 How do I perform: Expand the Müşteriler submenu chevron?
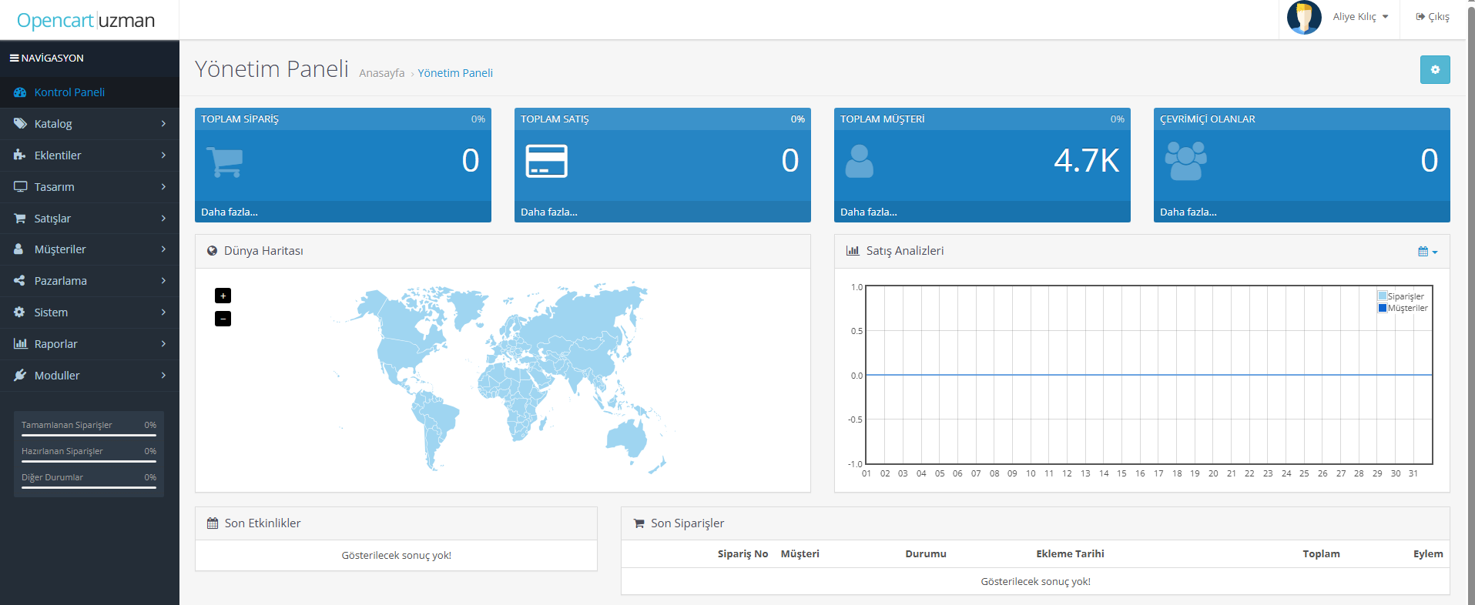point(163,249)
